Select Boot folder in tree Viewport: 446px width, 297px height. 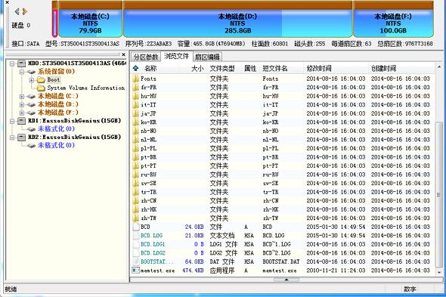click(x=54, y=80)
